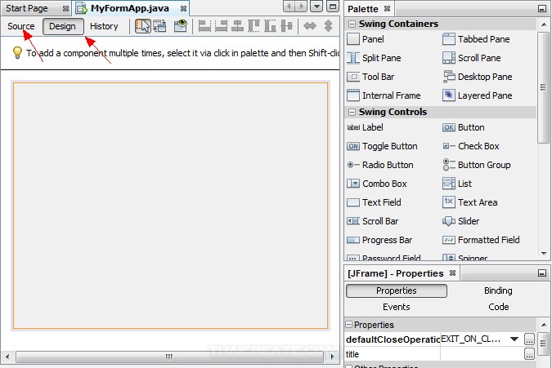Viewport: 552px width, 368px height.
Task: Align components bottom in row icon
Action: (271, 26)
